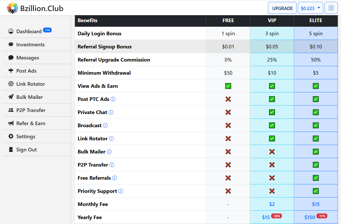Image resolution: width=341 pixels, height=224 pixels.
Task: Select Refer & Earn sidebar item
Action: tap(31, 123)
